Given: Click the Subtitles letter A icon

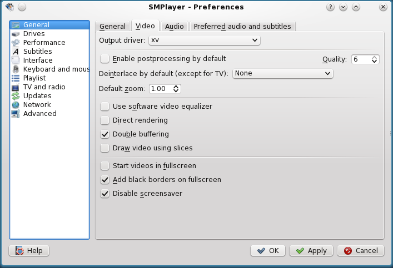Looking at the screenshot, I should (x=16, y=52).
